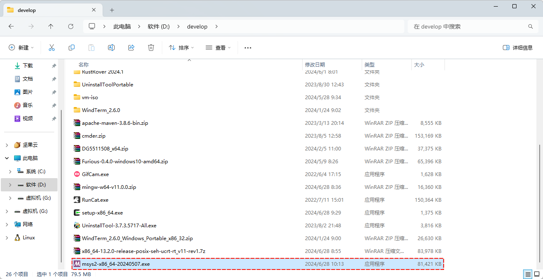
Task: Switch to details list view icon
Action: click(528, 274)
